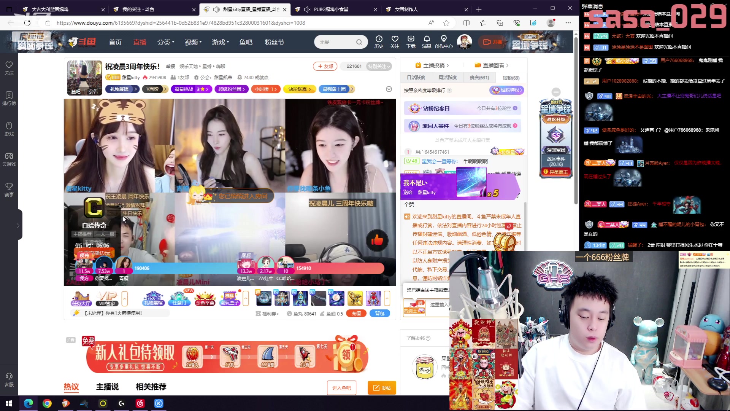Open 主播投稿 link

point(432,65)
